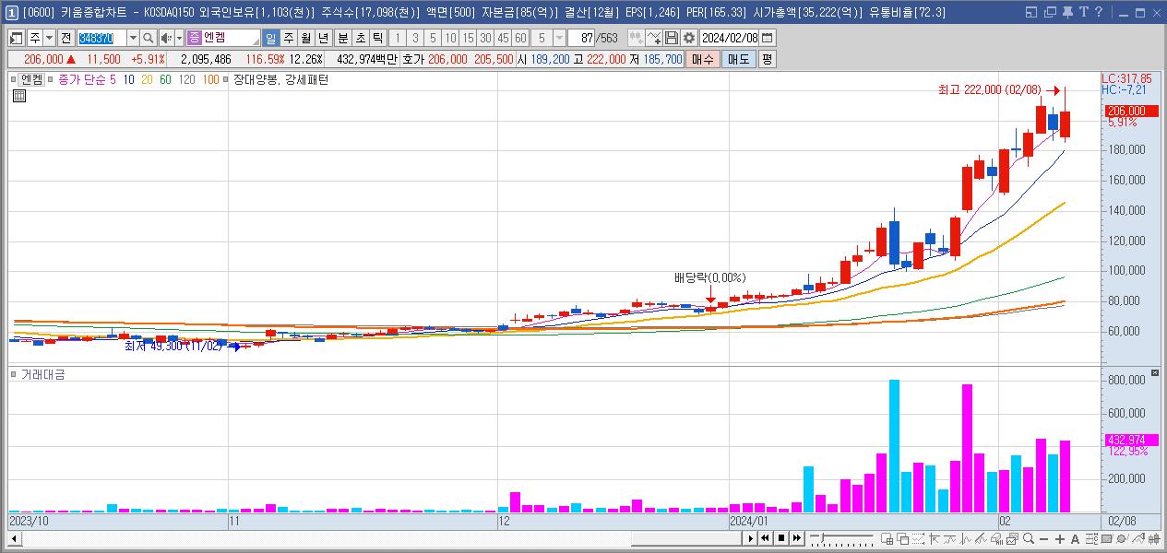
Task: Select interval 10 button
Action: click(450, 38)
